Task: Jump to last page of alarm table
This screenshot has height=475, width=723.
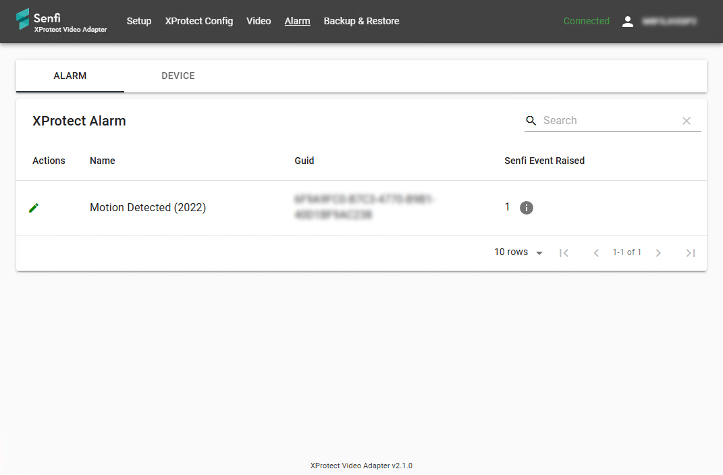Action: [690, 253]
